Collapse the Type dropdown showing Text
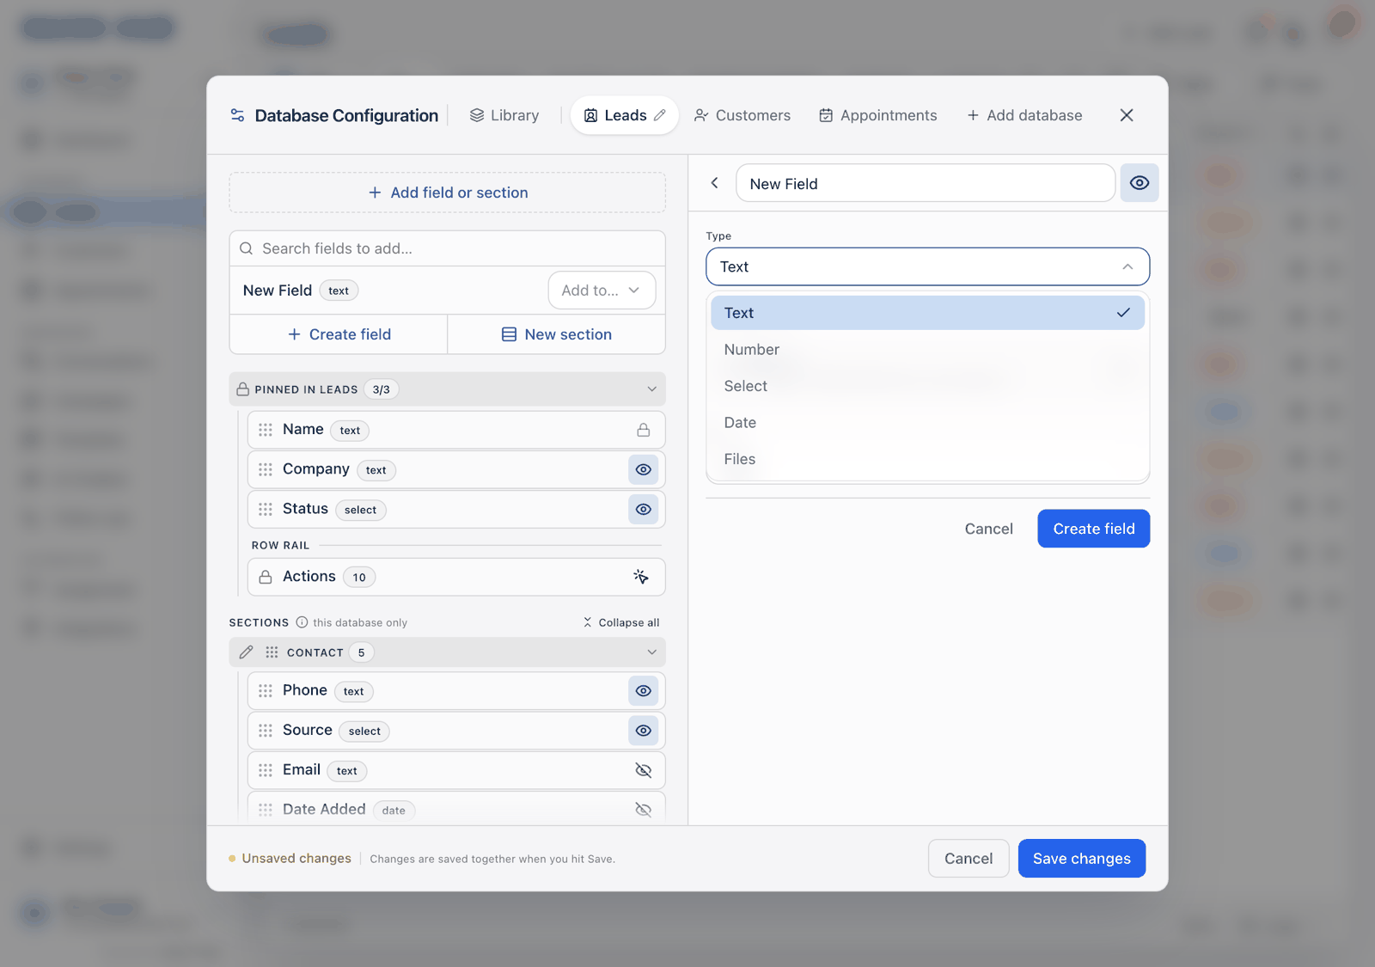Image resolution: width=1375 pixels, height=967 pixels. (x=927, y=266)
